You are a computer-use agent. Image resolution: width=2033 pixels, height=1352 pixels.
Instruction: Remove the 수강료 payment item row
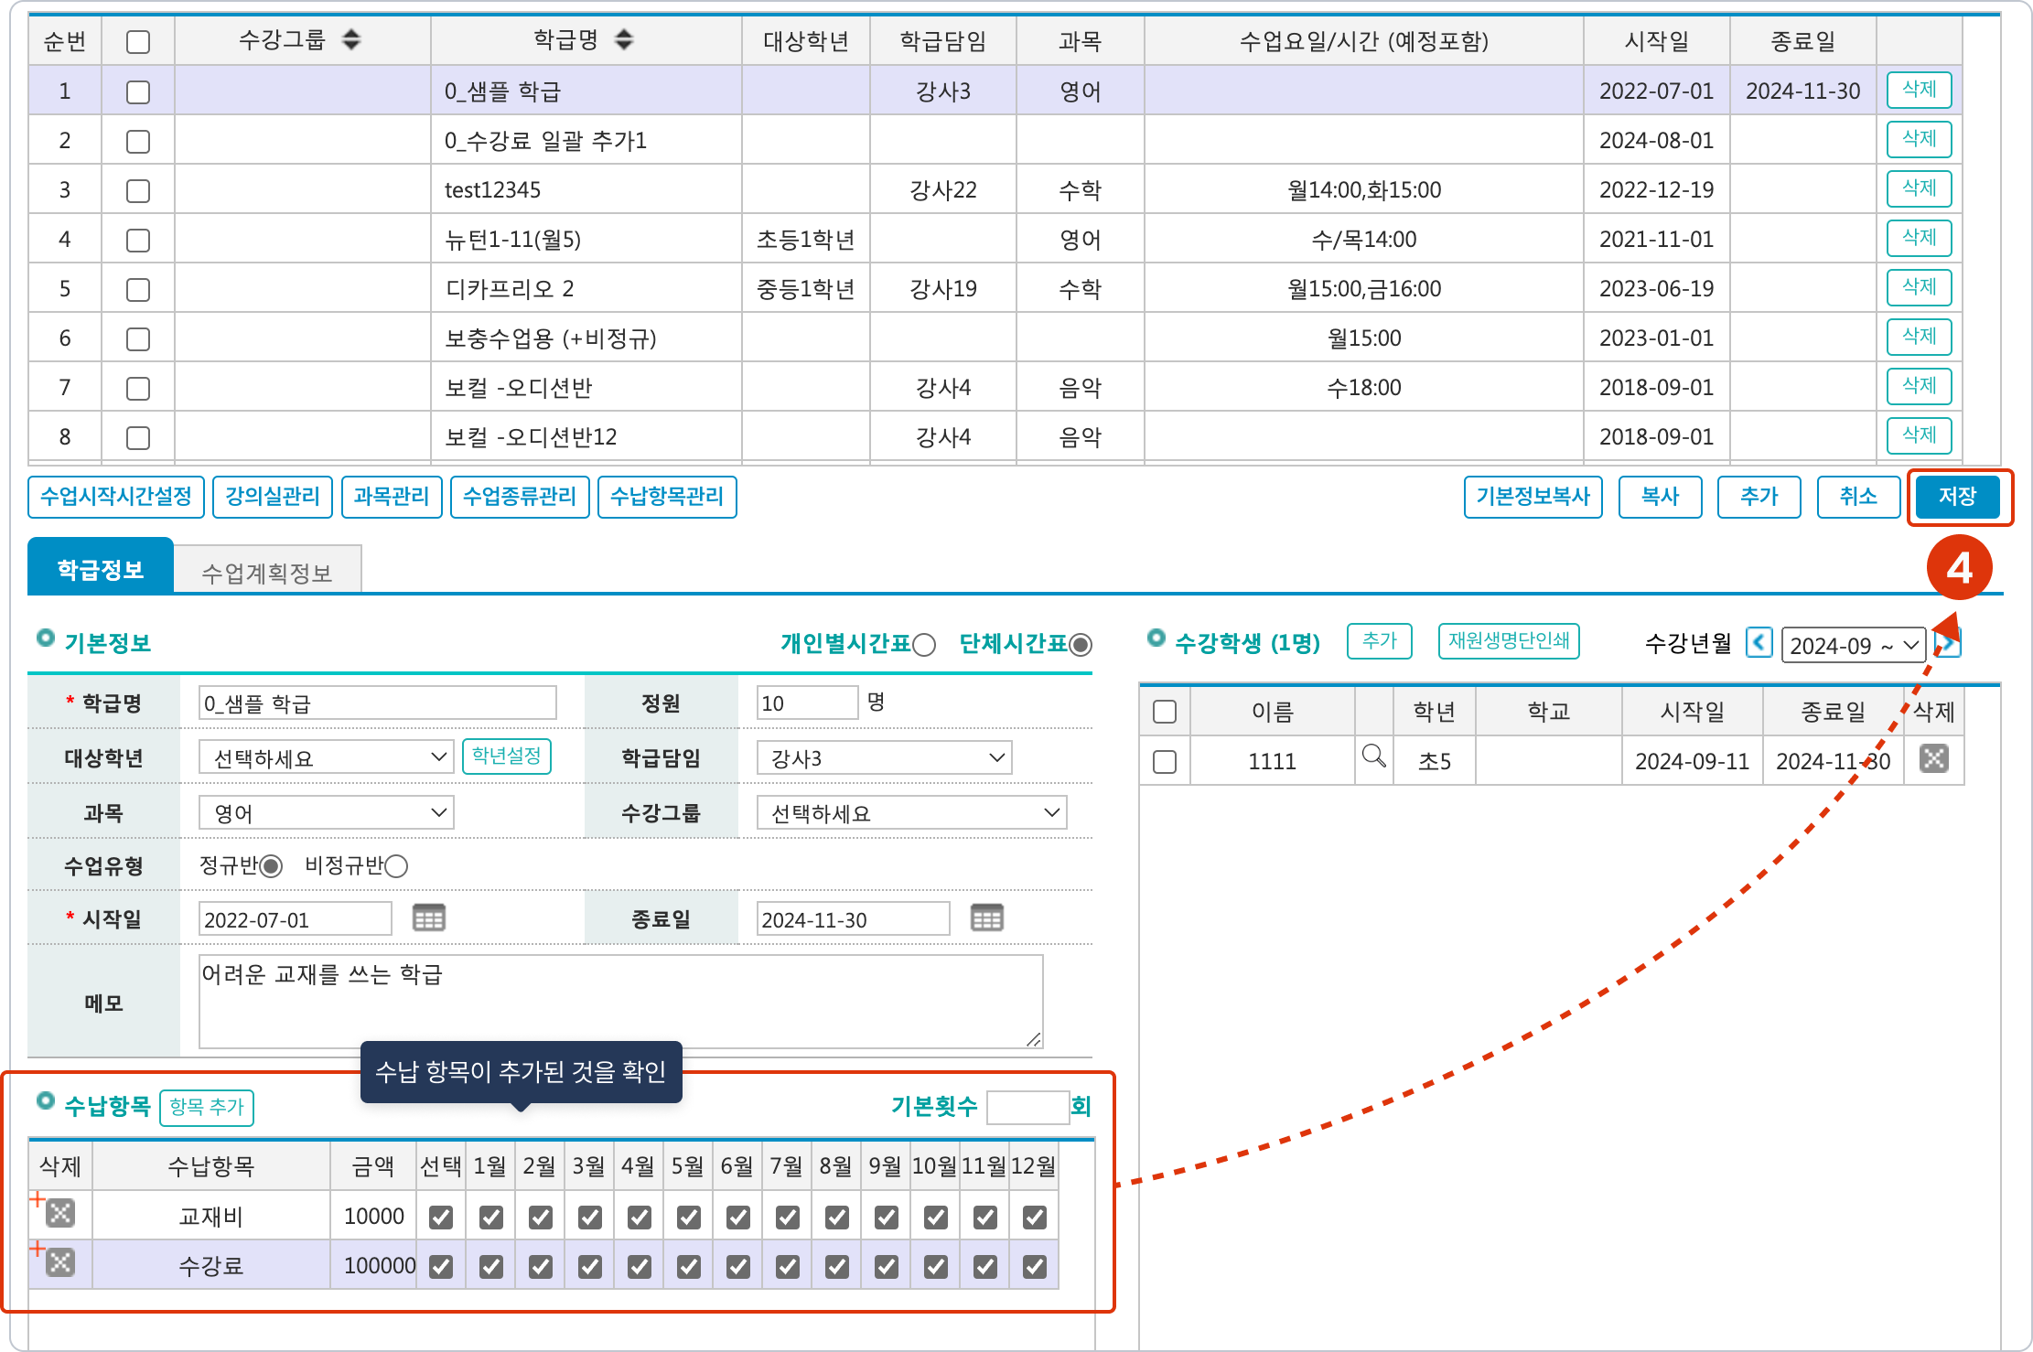[60, 1263]
